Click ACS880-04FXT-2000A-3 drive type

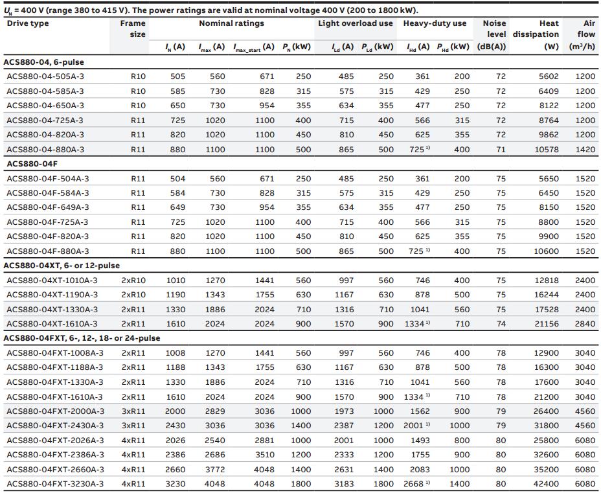(x=55, y=411)
